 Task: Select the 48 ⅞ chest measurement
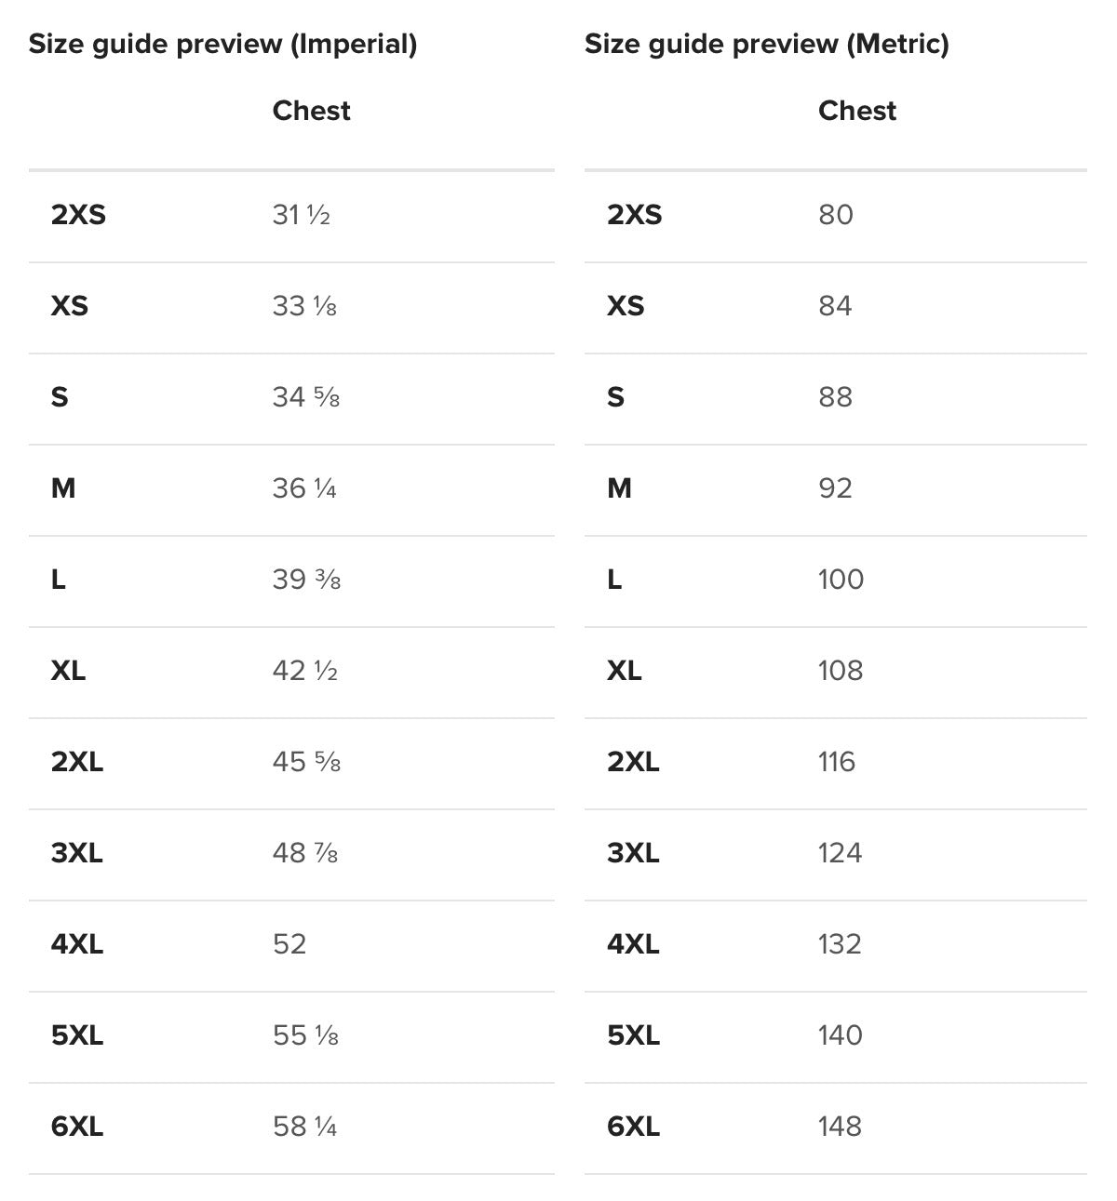pos(304,853)
